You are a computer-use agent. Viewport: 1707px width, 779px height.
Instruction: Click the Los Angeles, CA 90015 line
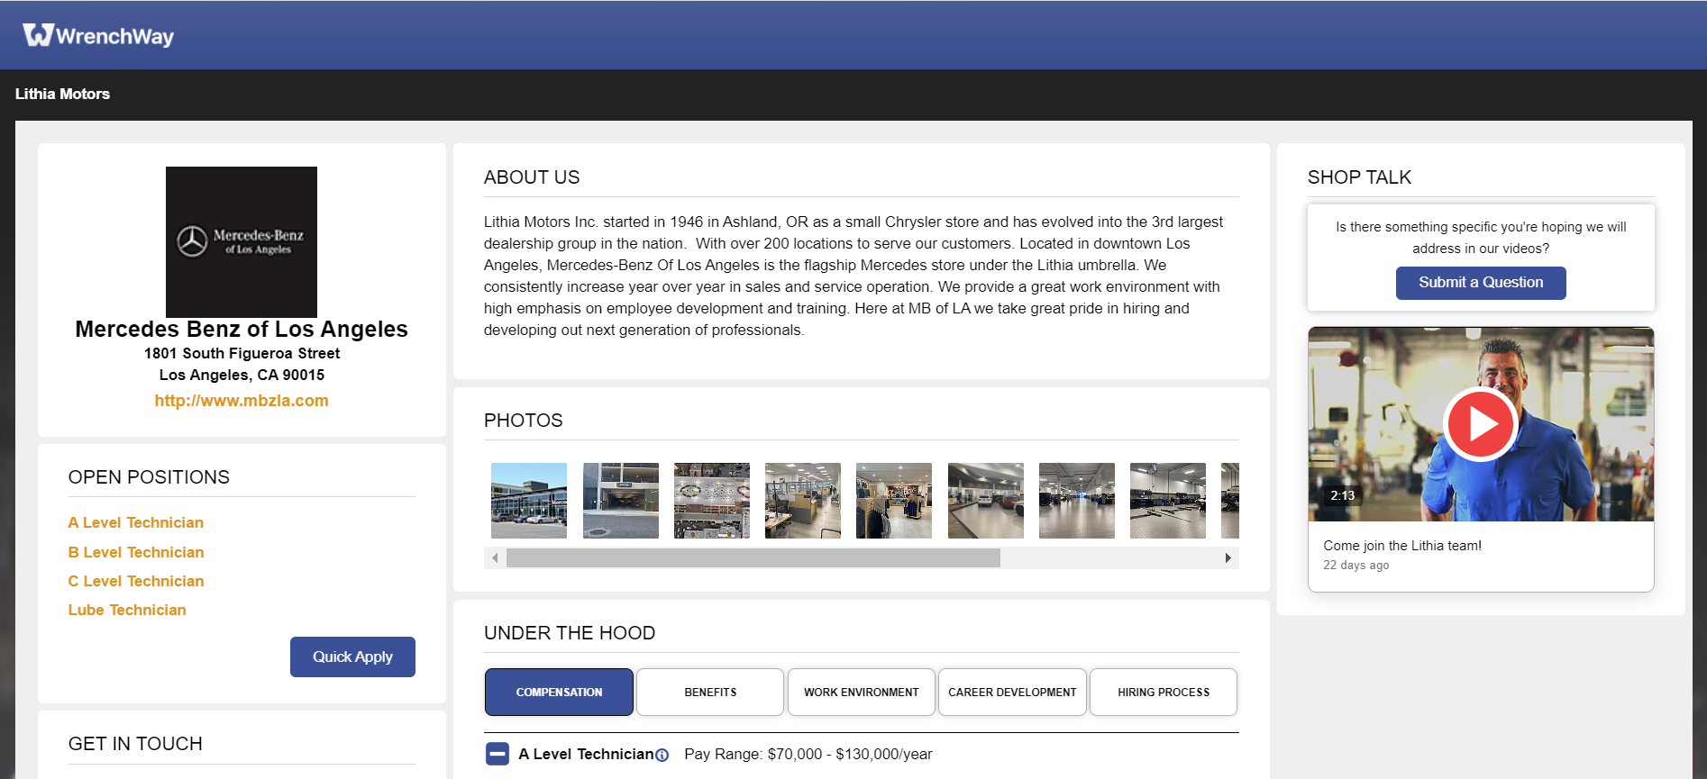(x=242, y=375)
